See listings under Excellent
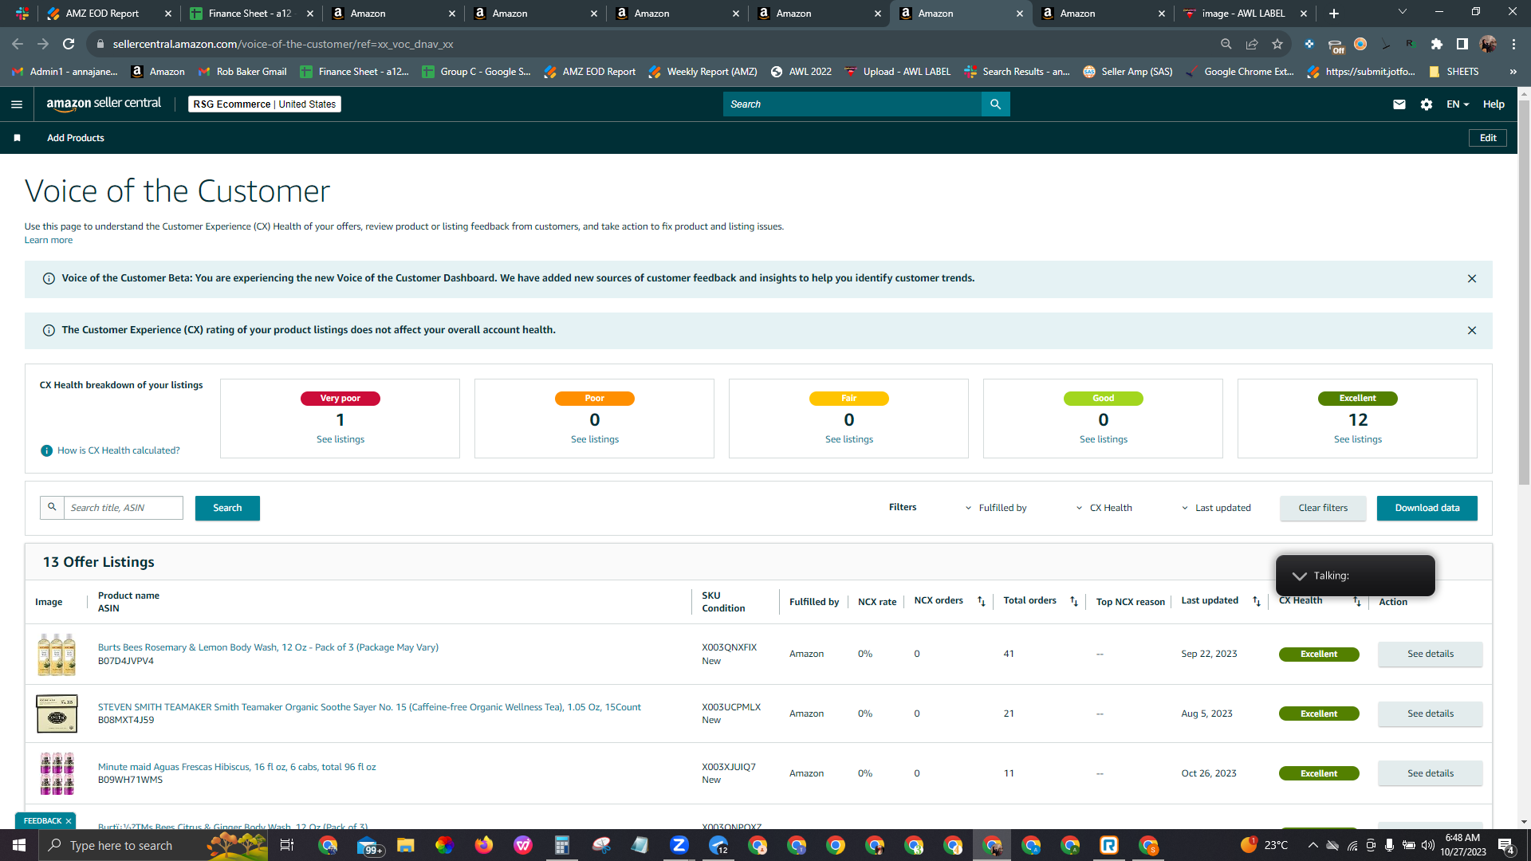The image size is (1531, 861). pyautogui.click(x=1358, y=440)
